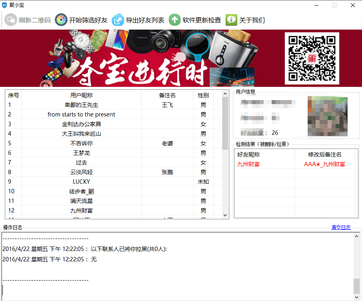This screenshot has width=362, height=301.
Task: Click scroll-up arrow of operation log
Action: 357,237
